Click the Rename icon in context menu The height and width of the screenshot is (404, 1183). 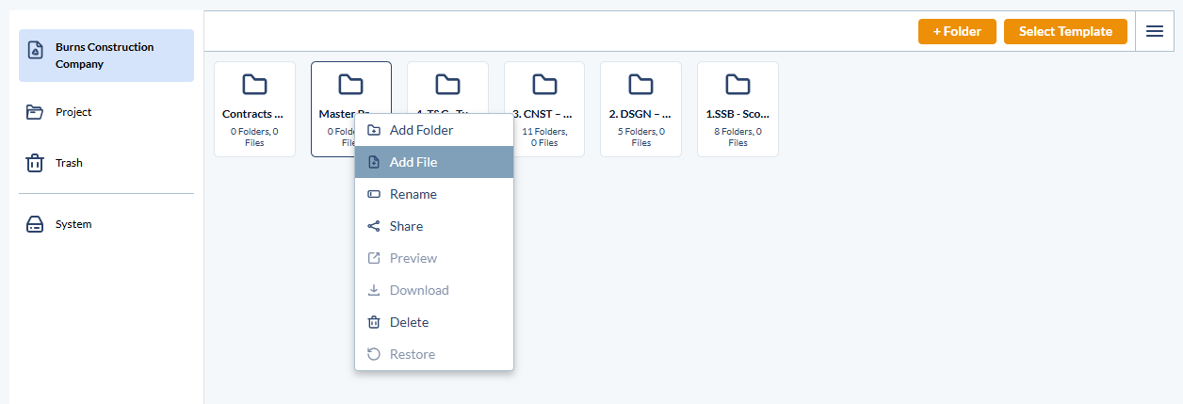click(374, 194)
